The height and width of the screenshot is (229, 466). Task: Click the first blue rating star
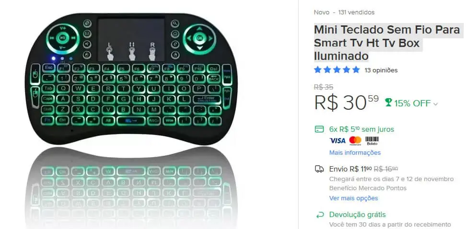[x=318, y=70]
